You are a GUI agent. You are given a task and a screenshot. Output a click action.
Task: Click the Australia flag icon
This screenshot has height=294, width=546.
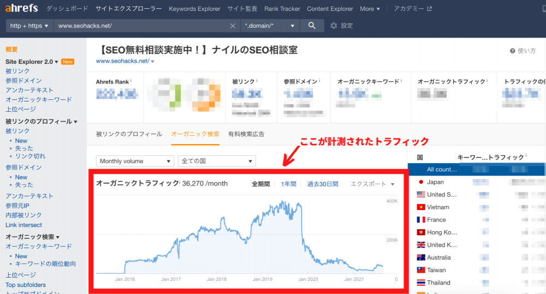421,257
